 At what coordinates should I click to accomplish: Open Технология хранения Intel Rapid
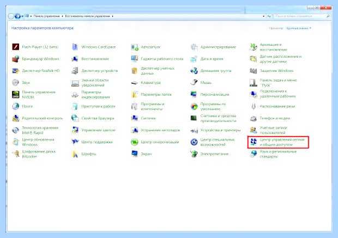35,130
